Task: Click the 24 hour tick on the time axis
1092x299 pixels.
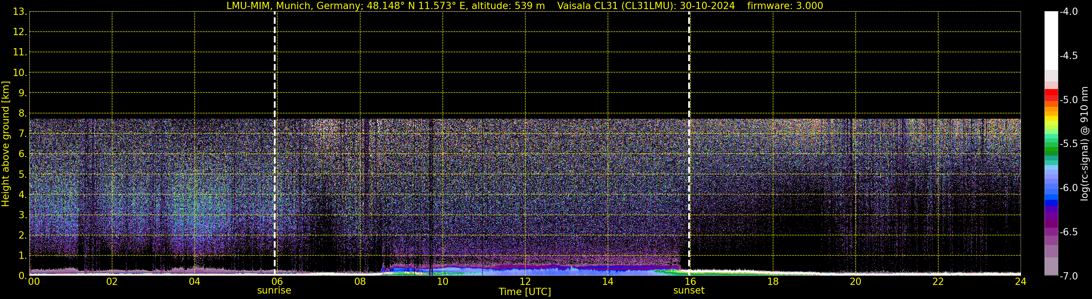Action: [x=1020, y=282]
